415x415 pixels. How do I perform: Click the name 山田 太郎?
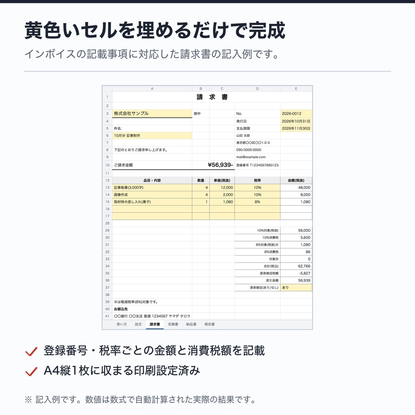(x=243, y=135)
